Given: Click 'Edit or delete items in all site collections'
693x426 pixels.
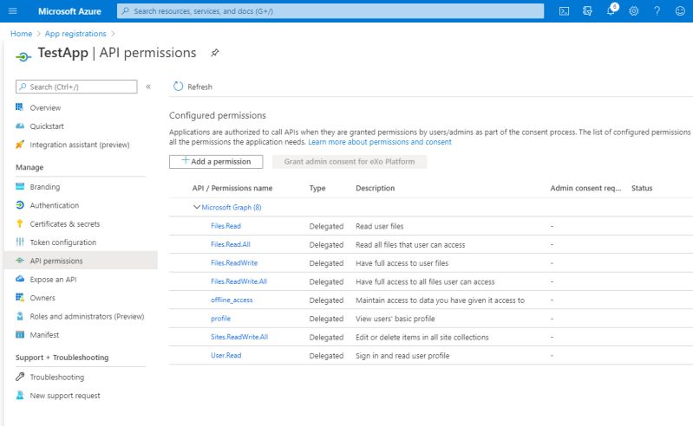Looking at the screenshot, I should click(x=422, y=338).
